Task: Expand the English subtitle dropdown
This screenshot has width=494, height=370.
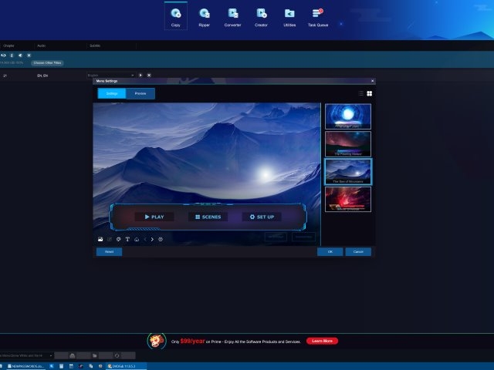Action: [132, 76]
